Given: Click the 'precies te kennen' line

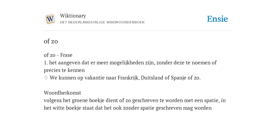Looking at the screenshot, I should (x=64, y=70).
